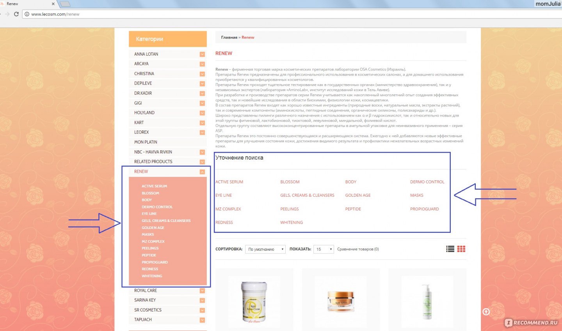
Task: Expand the LEOREX category arrow
Action: [x=202, y=132]
